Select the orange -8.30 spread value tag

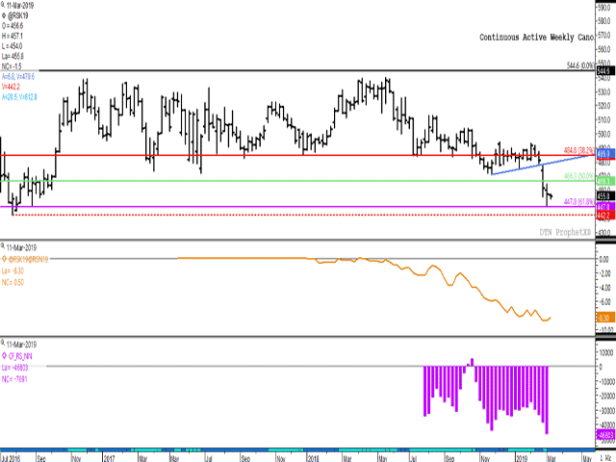pyautogui.click(x=605, y=318)
